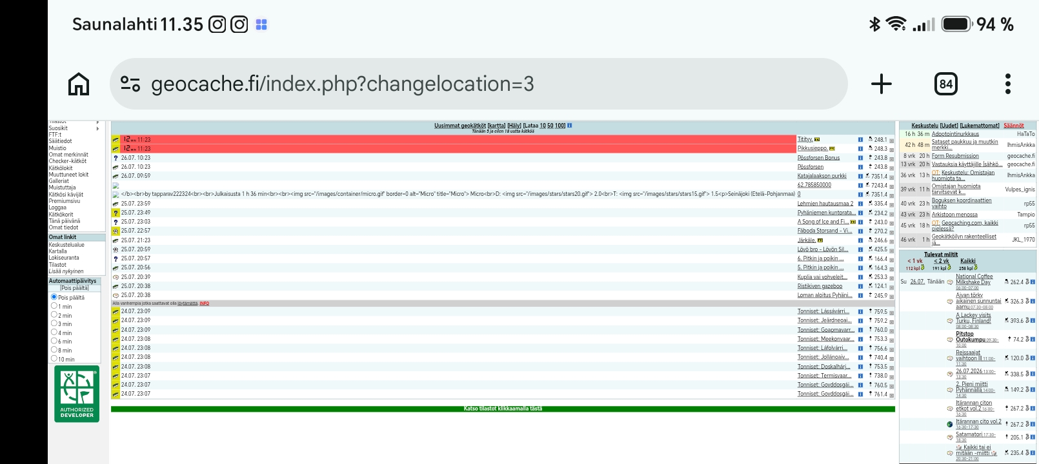Open Lukemattomat forum filter
1039x464 pixels.
(x=980, y=126)
